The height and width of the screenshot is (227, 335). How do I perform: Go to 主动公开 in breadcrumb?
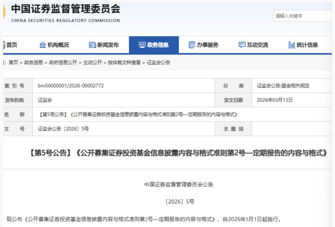coord(92,63)
